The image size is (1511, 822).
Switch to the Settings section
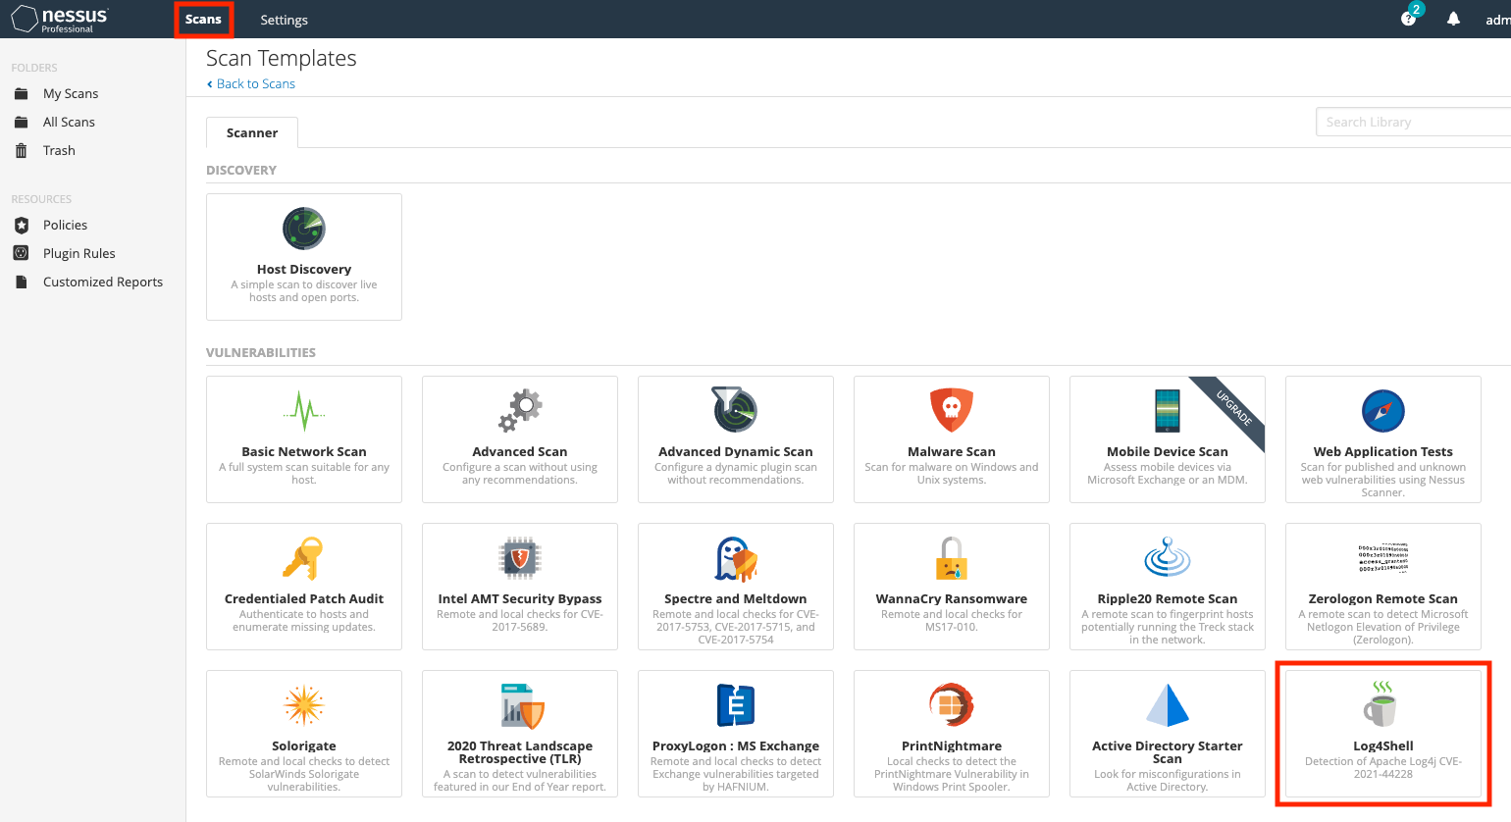click(284, 19)
